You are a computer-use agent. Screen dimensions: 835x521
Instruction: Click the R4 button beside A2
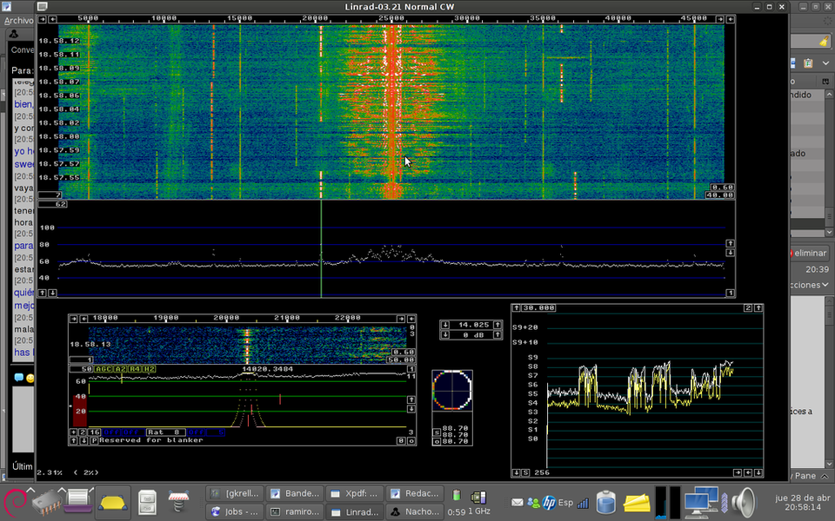point(136,369)
